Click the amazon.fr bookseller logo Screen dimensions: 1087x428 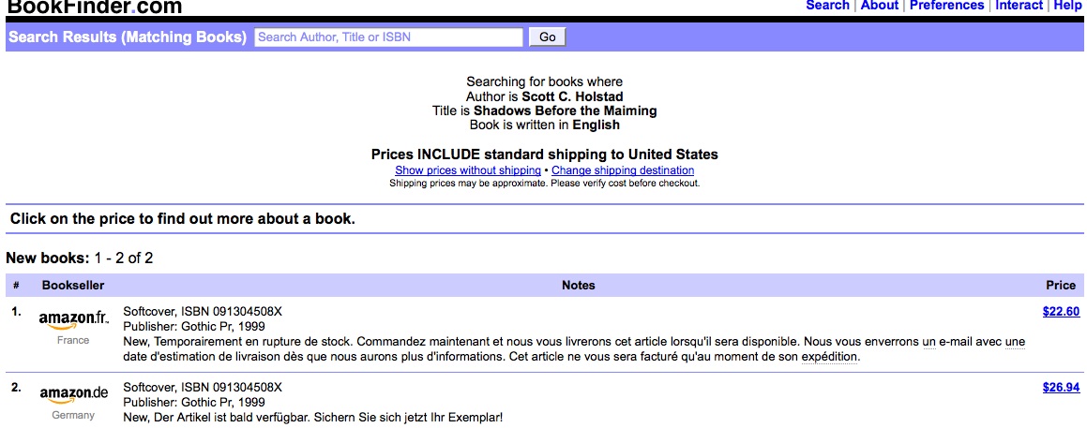point(73,320)
